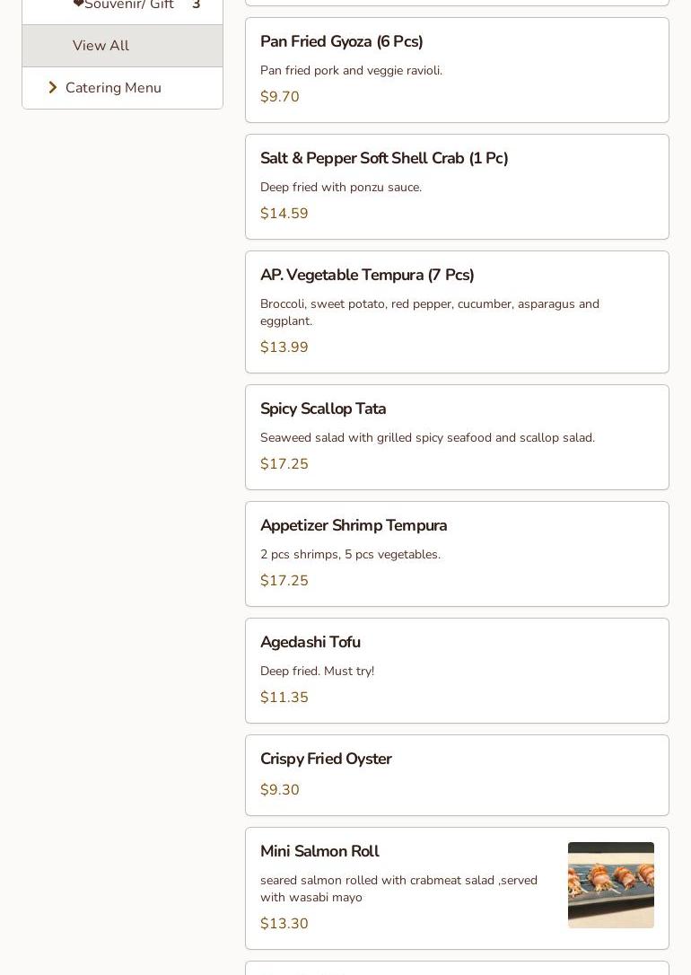Expand the Catering Menu chevron arrow
691x975 pixels.
(x=53, y=88)
